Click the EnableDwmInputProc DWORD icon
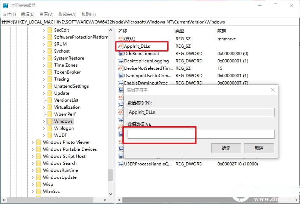 click(x=120, y=83)
